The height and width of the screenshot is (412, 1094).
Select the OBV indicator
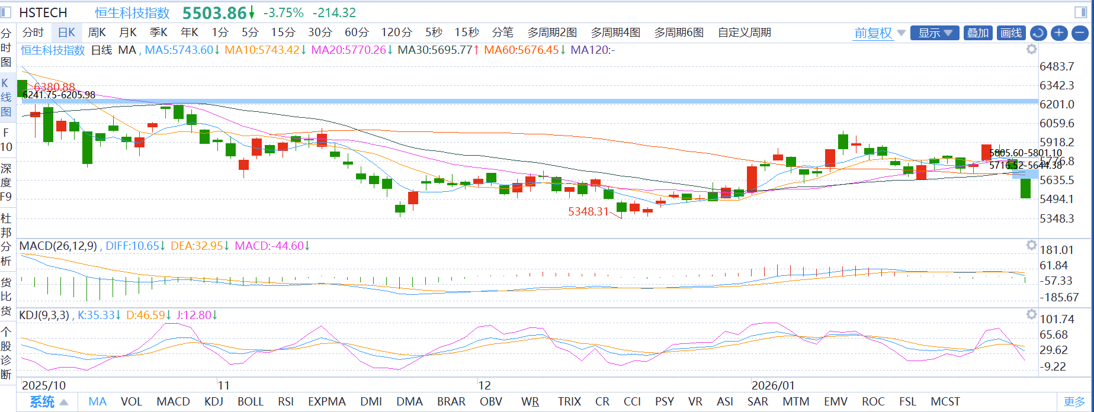tap(491, 401)
